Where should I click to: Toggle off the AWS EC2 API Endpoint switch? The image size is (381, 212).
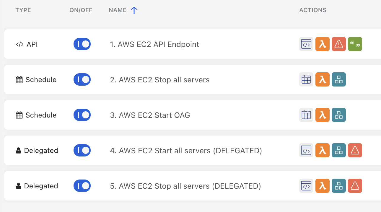(82, 44)
